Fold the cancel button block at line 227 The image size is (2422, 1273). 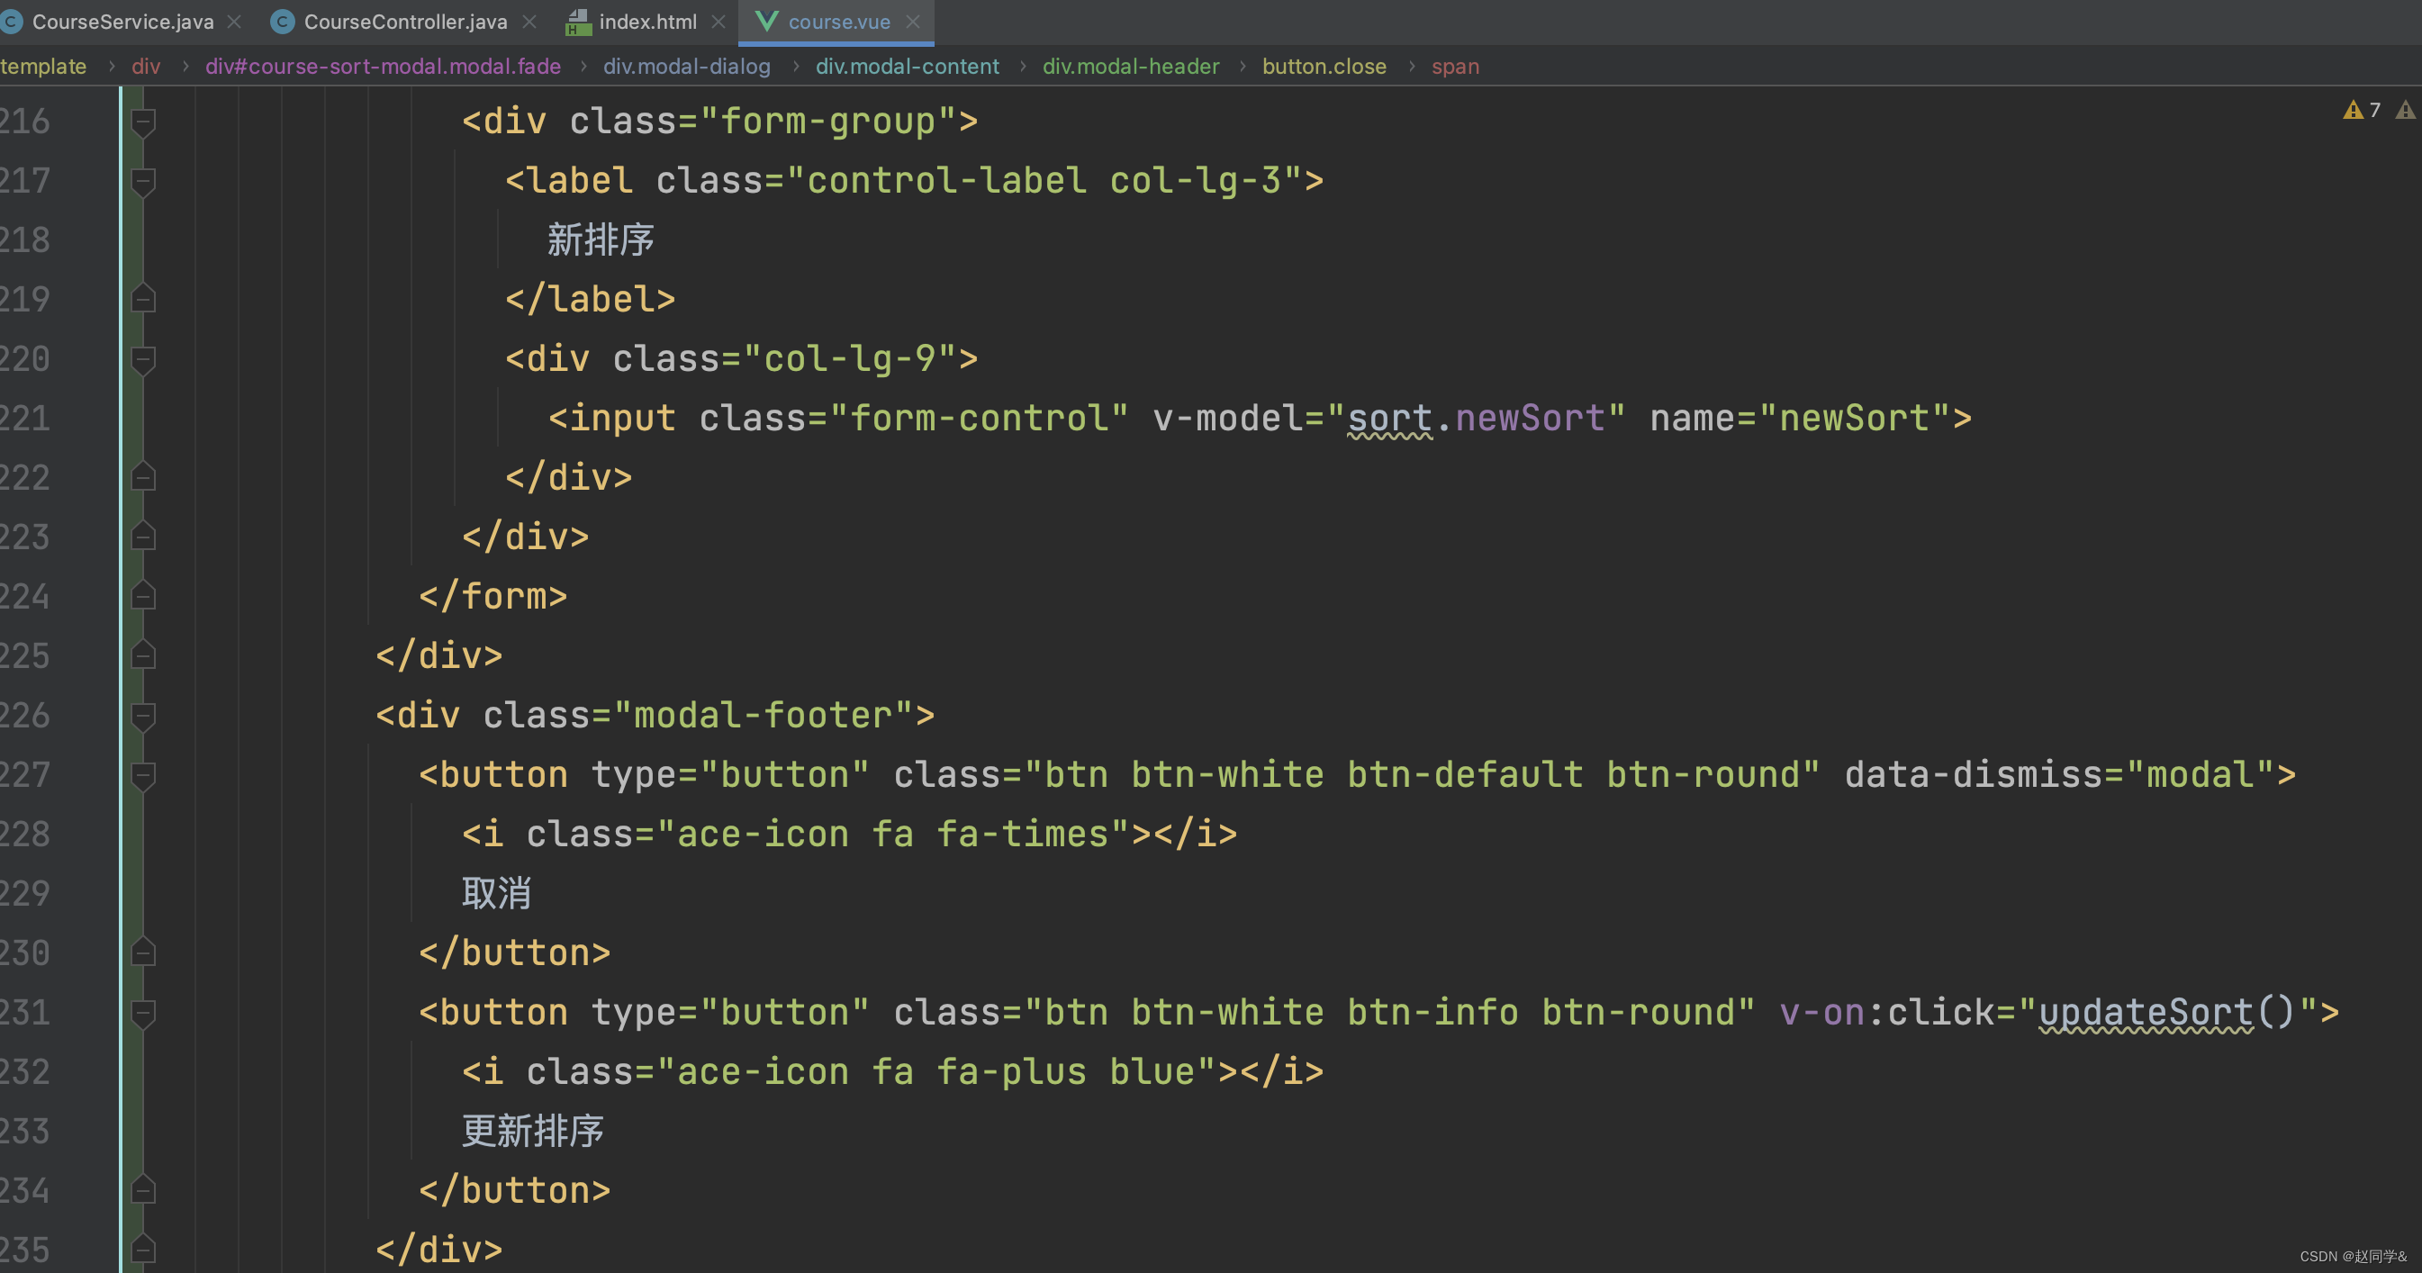pyautogui.click(x=143, y=775)
